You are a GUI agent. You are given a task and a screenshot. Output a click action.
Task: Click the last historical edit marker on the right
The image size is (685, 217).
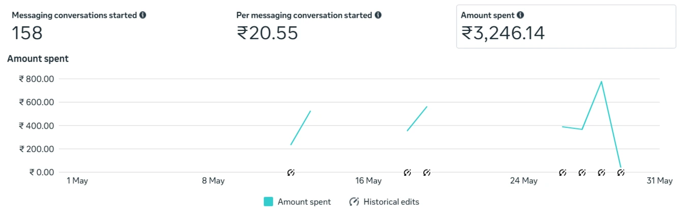[x=620, y=173]
